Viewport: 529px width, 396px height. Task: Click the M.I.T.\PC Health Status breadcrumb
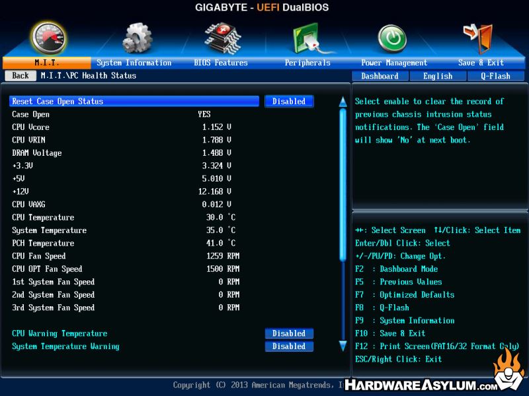pyautogui.click(x=89, y=76)
